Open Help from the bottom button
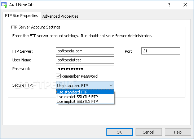 pos(178,132)
